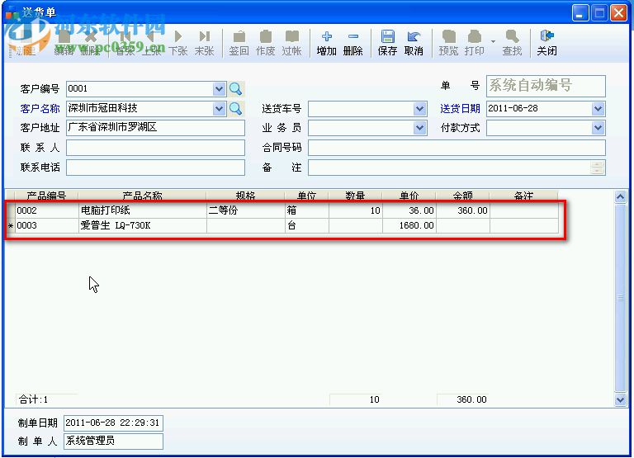Focus the 合同号码 input field

tap(457, 148)
